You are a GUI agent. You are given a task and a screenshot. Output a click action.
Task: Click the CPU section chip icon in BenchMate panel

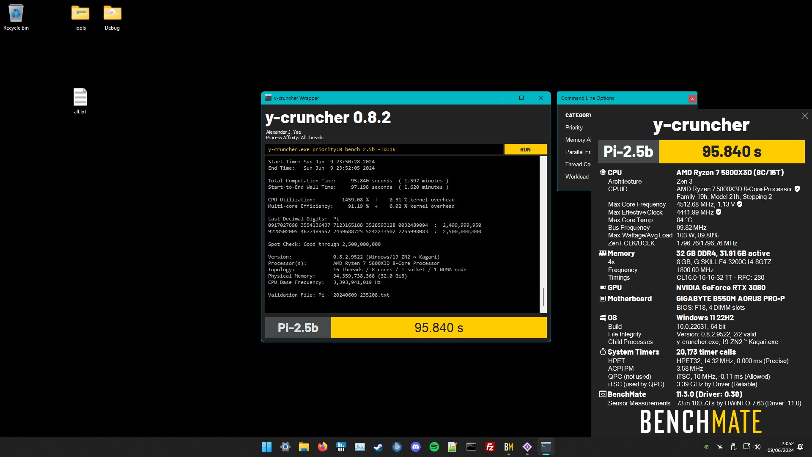pos(603,172)
